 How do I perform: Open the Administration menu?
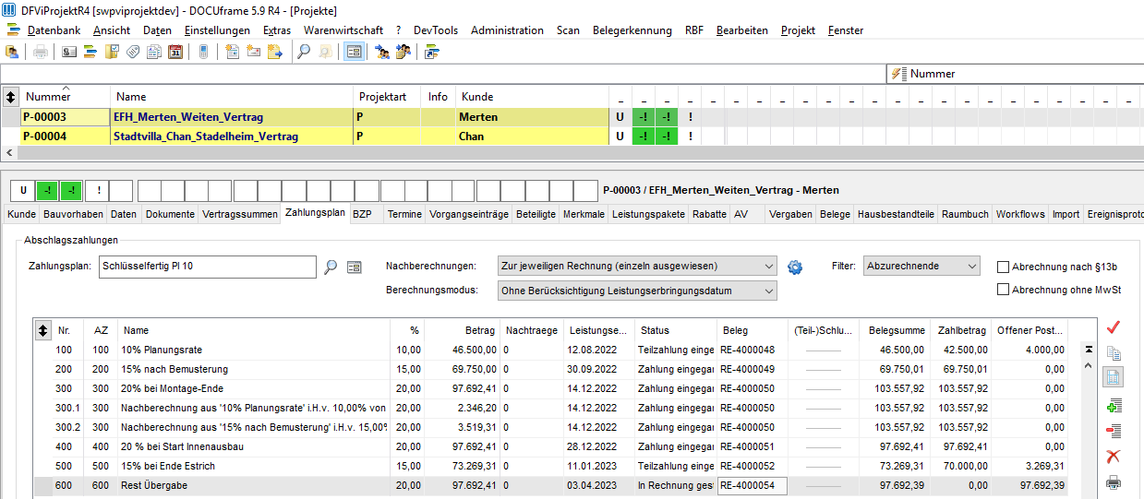507,30
